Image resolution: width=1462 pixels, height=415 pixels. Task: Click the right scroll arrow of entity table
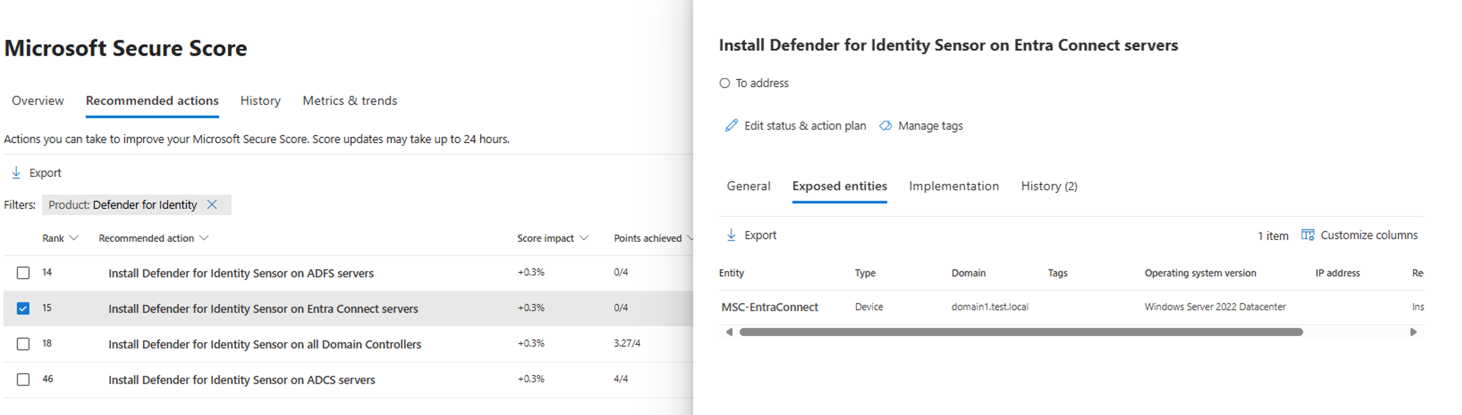1413,332
